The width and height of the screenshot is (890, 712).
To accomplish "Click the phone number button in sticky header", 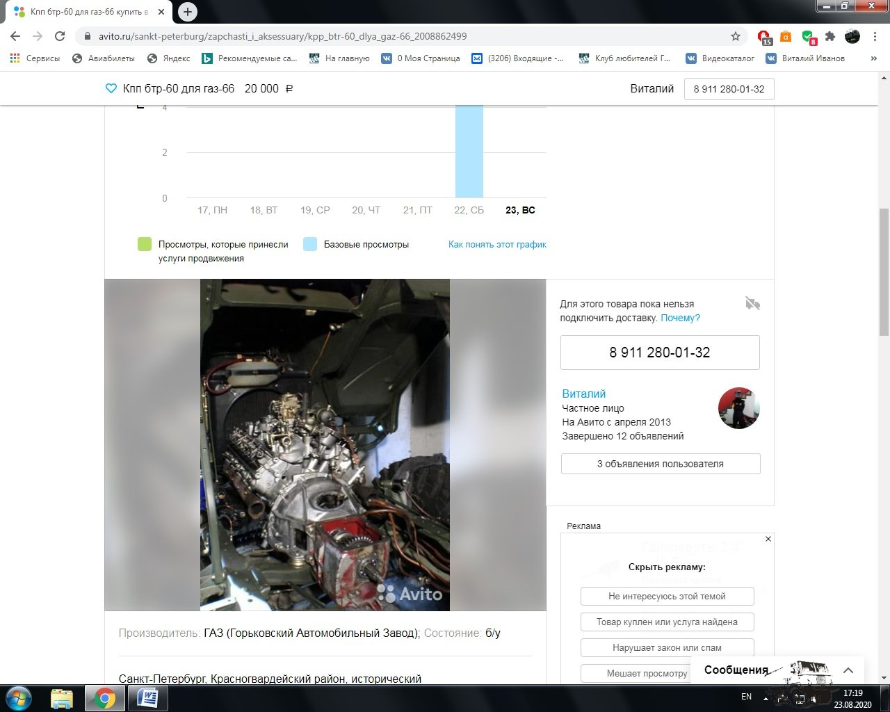I will (x=729, y=89).
